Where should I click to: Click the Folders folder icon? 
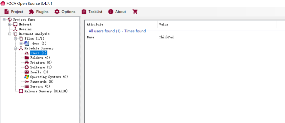pos(27,58)
